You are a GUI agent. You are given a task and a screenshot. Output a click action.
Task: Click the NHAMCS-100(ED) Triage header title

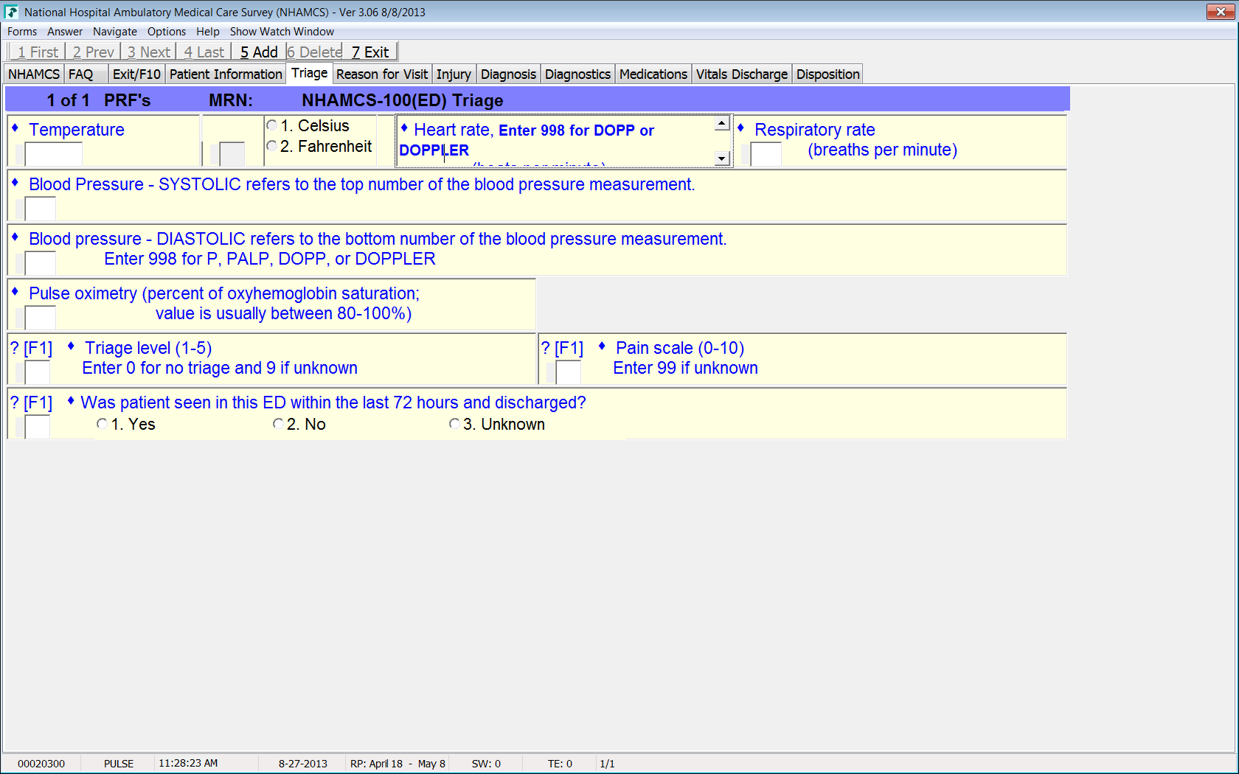coord(403,100)
